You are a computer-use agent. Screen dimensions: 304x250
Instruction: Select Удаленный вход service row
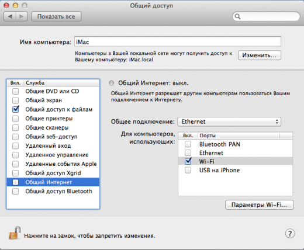tap(53, 146)
